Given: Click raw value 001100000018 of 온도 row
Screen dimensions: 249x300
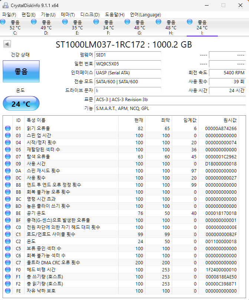Looking at the screenshot, I should 221,242.
